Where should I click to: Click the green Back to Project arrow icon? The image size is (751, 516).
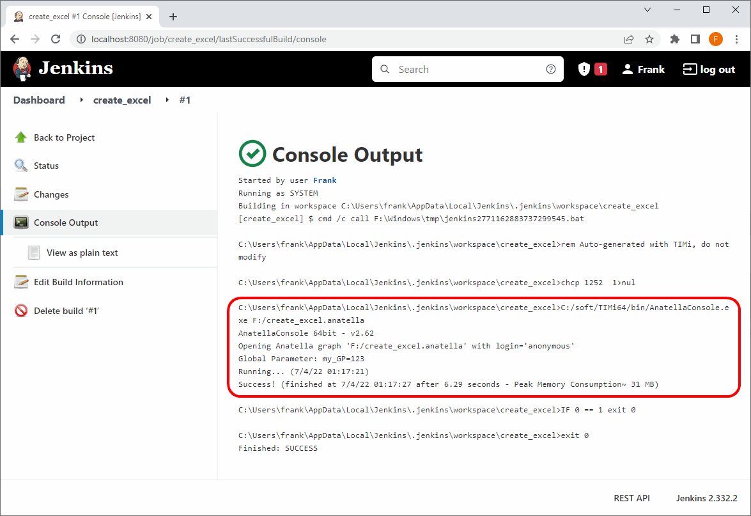click(21, 137)
